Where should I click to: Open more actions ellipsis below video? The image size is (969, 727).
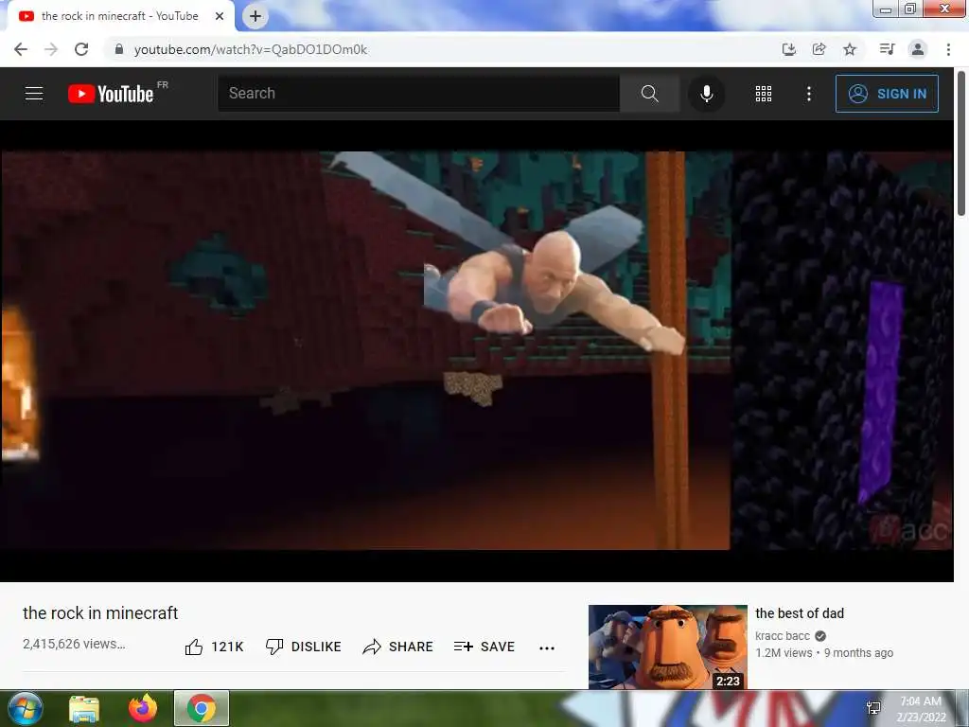547,647
